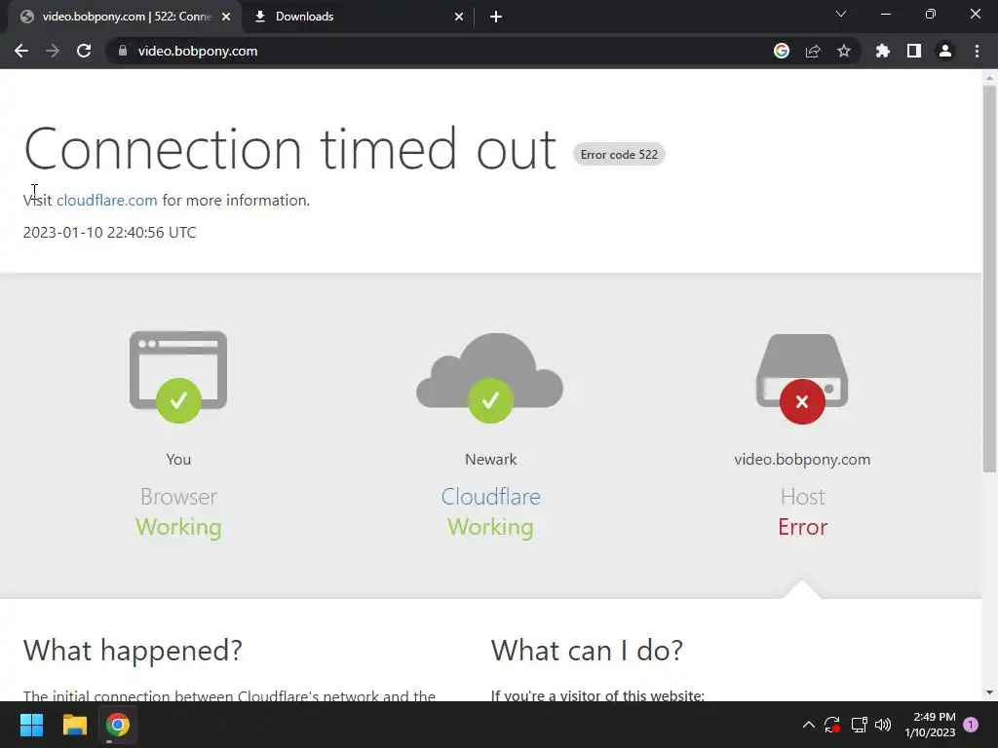Open a new tab with the plus button
Viewport: 998px width, 748px height.
coord(496,17)
